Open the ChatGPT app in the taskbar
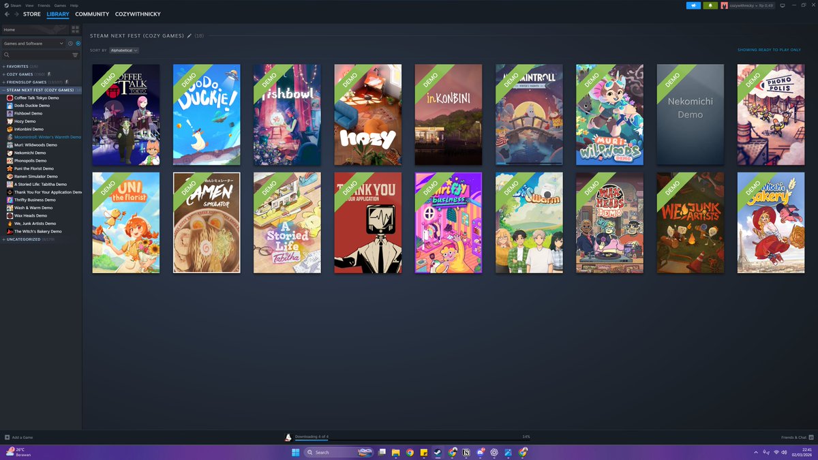 point(494,452)
